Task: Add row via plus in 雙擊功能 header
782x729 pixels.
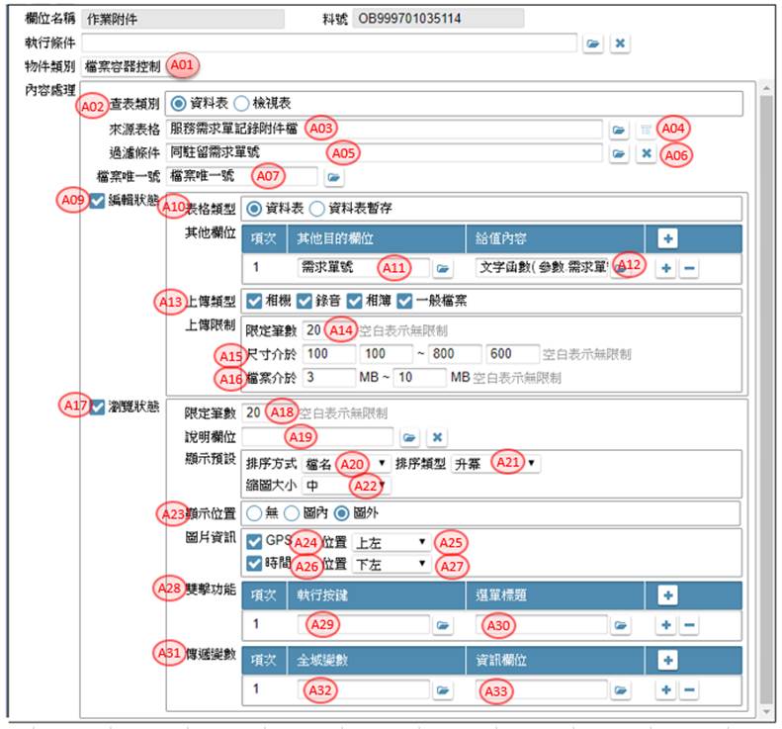Action: coord(667,595)
